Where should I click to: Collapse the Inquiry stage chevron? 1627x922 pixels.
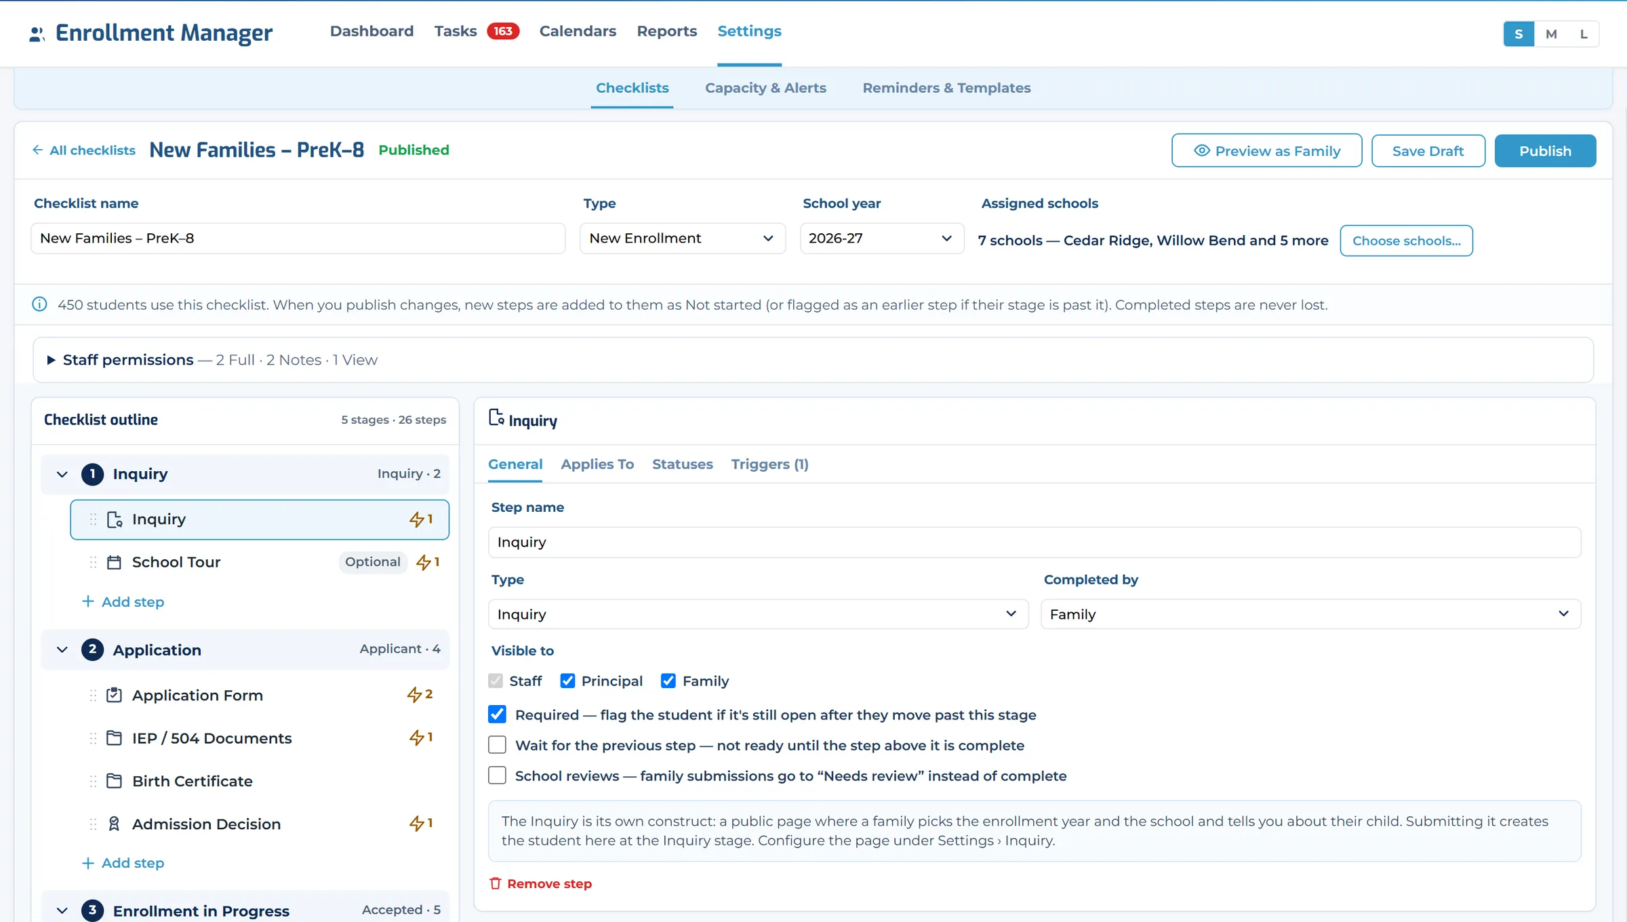click(62, 474)
